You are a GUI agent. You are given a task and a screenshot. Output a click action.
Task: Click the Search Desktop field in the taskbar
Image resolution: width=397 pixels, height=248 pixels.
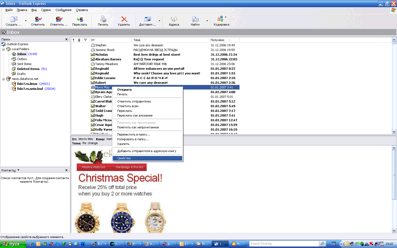tap(284, 244)
